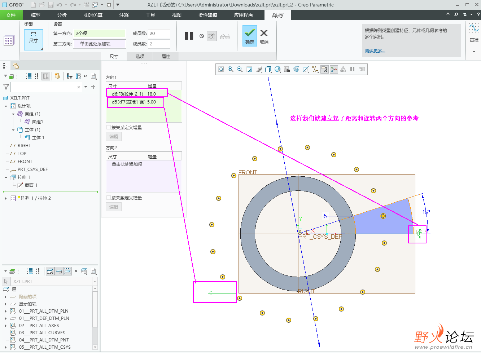Select the 尺寸 dimension pattern type
Screen dimensions: 481x353
click(34, 39)
